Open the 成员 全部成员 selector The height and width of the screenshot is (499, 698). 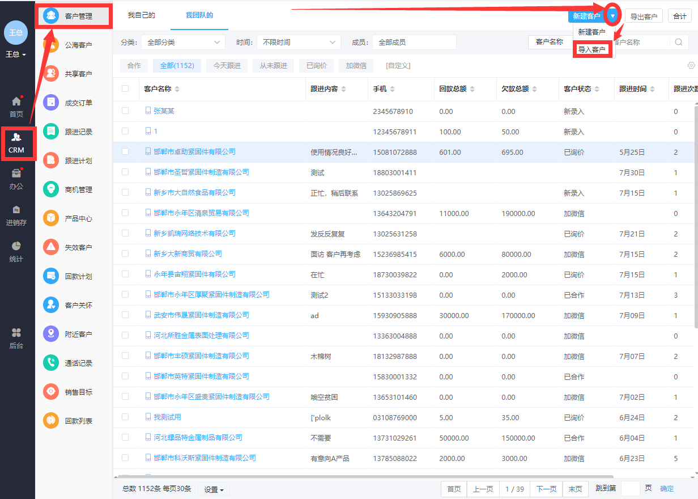click(x=414, y=43)
